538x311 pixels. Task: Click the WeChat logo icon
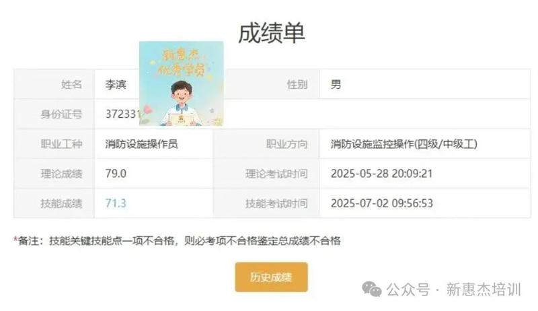pos(372,289)
